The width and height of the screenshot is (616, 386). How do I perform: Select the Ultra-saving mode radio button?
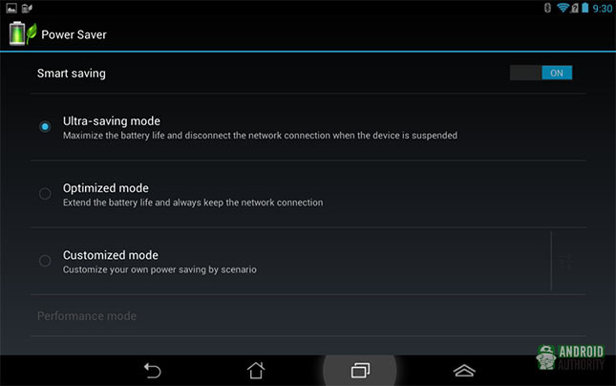tap(45, 126)
